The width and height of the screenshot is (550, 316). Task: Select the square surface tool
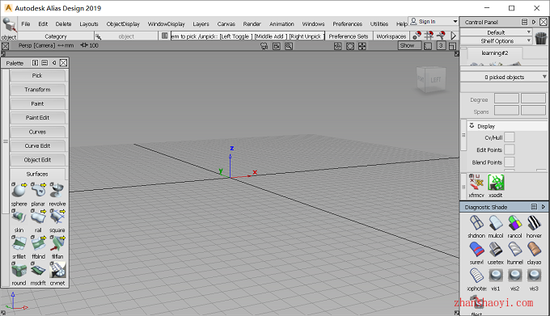coord(57,217)
